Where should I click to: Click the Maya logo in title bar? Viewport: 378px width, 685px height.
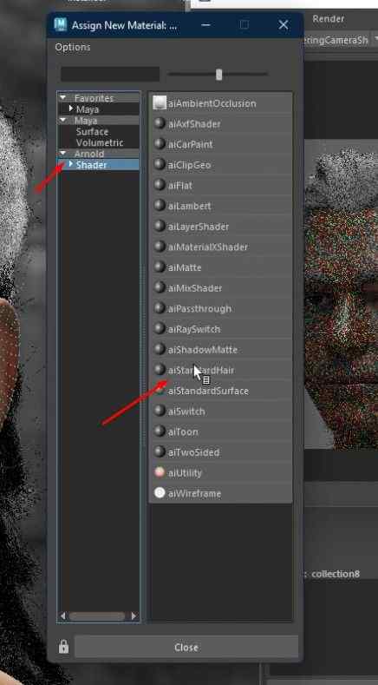tap(60, 24)
